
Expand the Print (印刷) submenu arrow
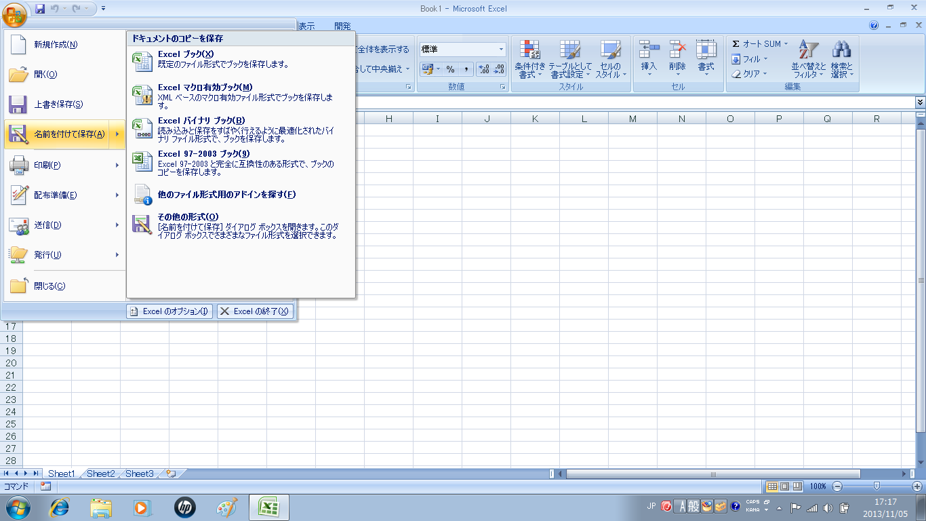(117, 165)
